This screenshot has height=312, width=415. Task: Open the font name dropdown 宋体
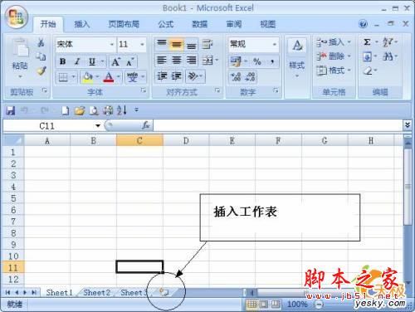coord(112,44)
